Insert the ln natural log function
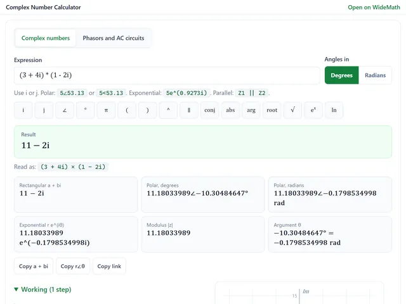This screenshot has width=406, height=304. click(x=334, y=110)
